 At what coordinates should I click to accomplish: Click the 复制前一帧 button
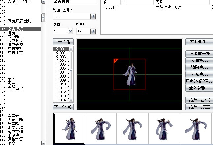(199, 54)
